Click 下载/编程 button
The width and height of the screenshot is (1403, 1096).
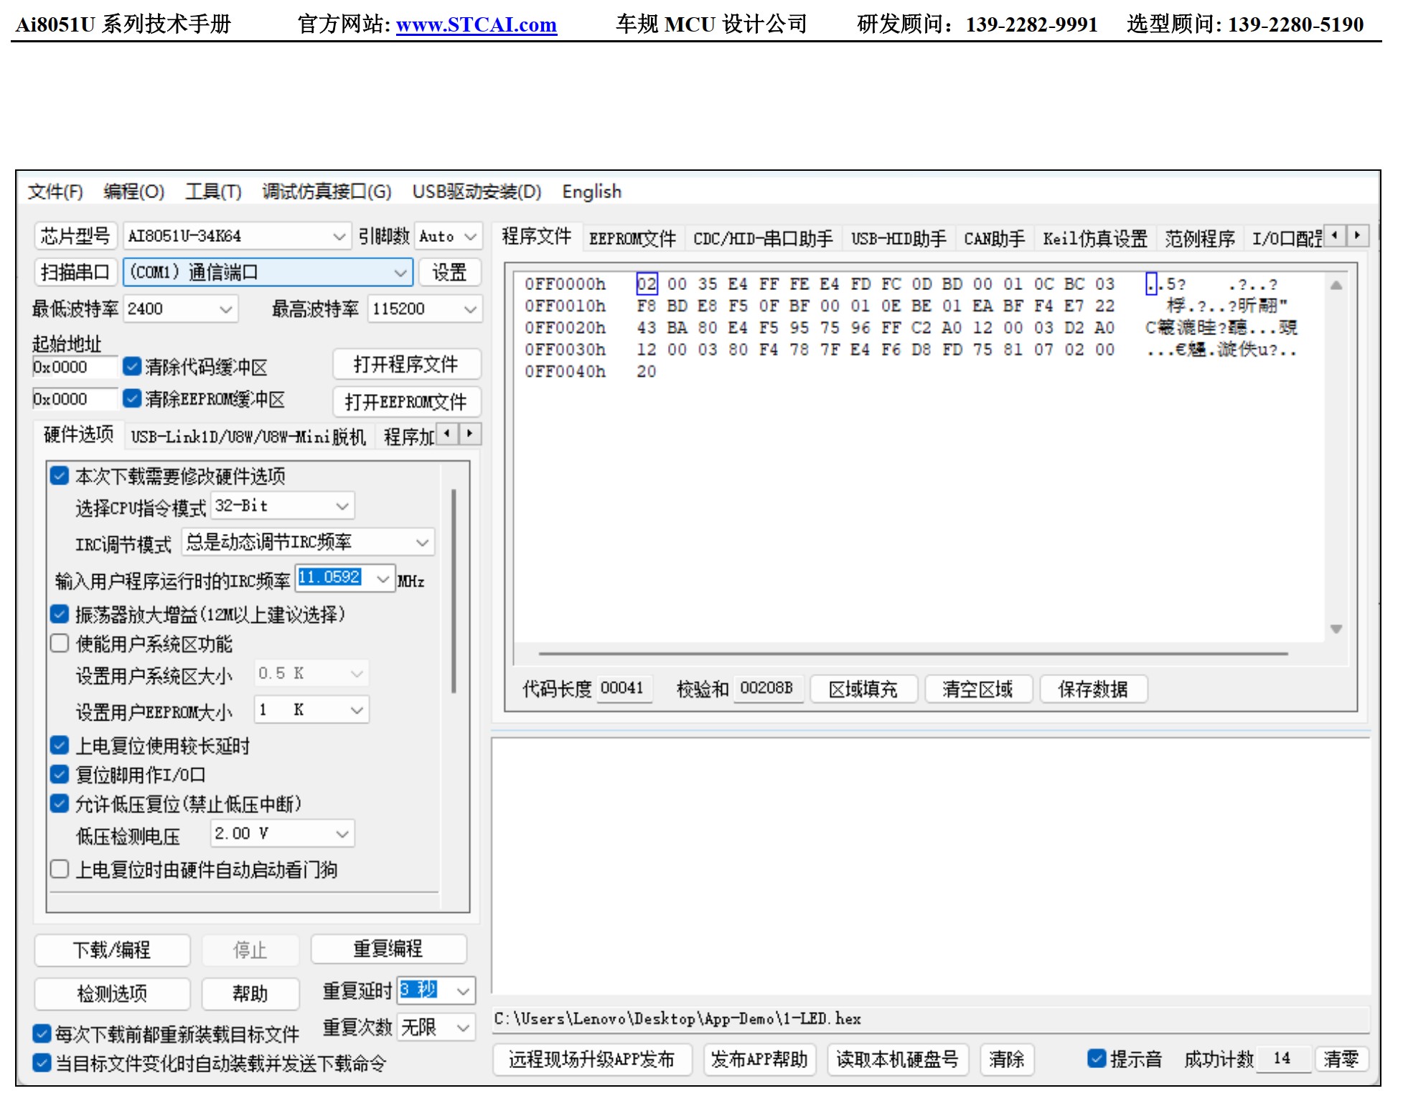pos(112,950)
